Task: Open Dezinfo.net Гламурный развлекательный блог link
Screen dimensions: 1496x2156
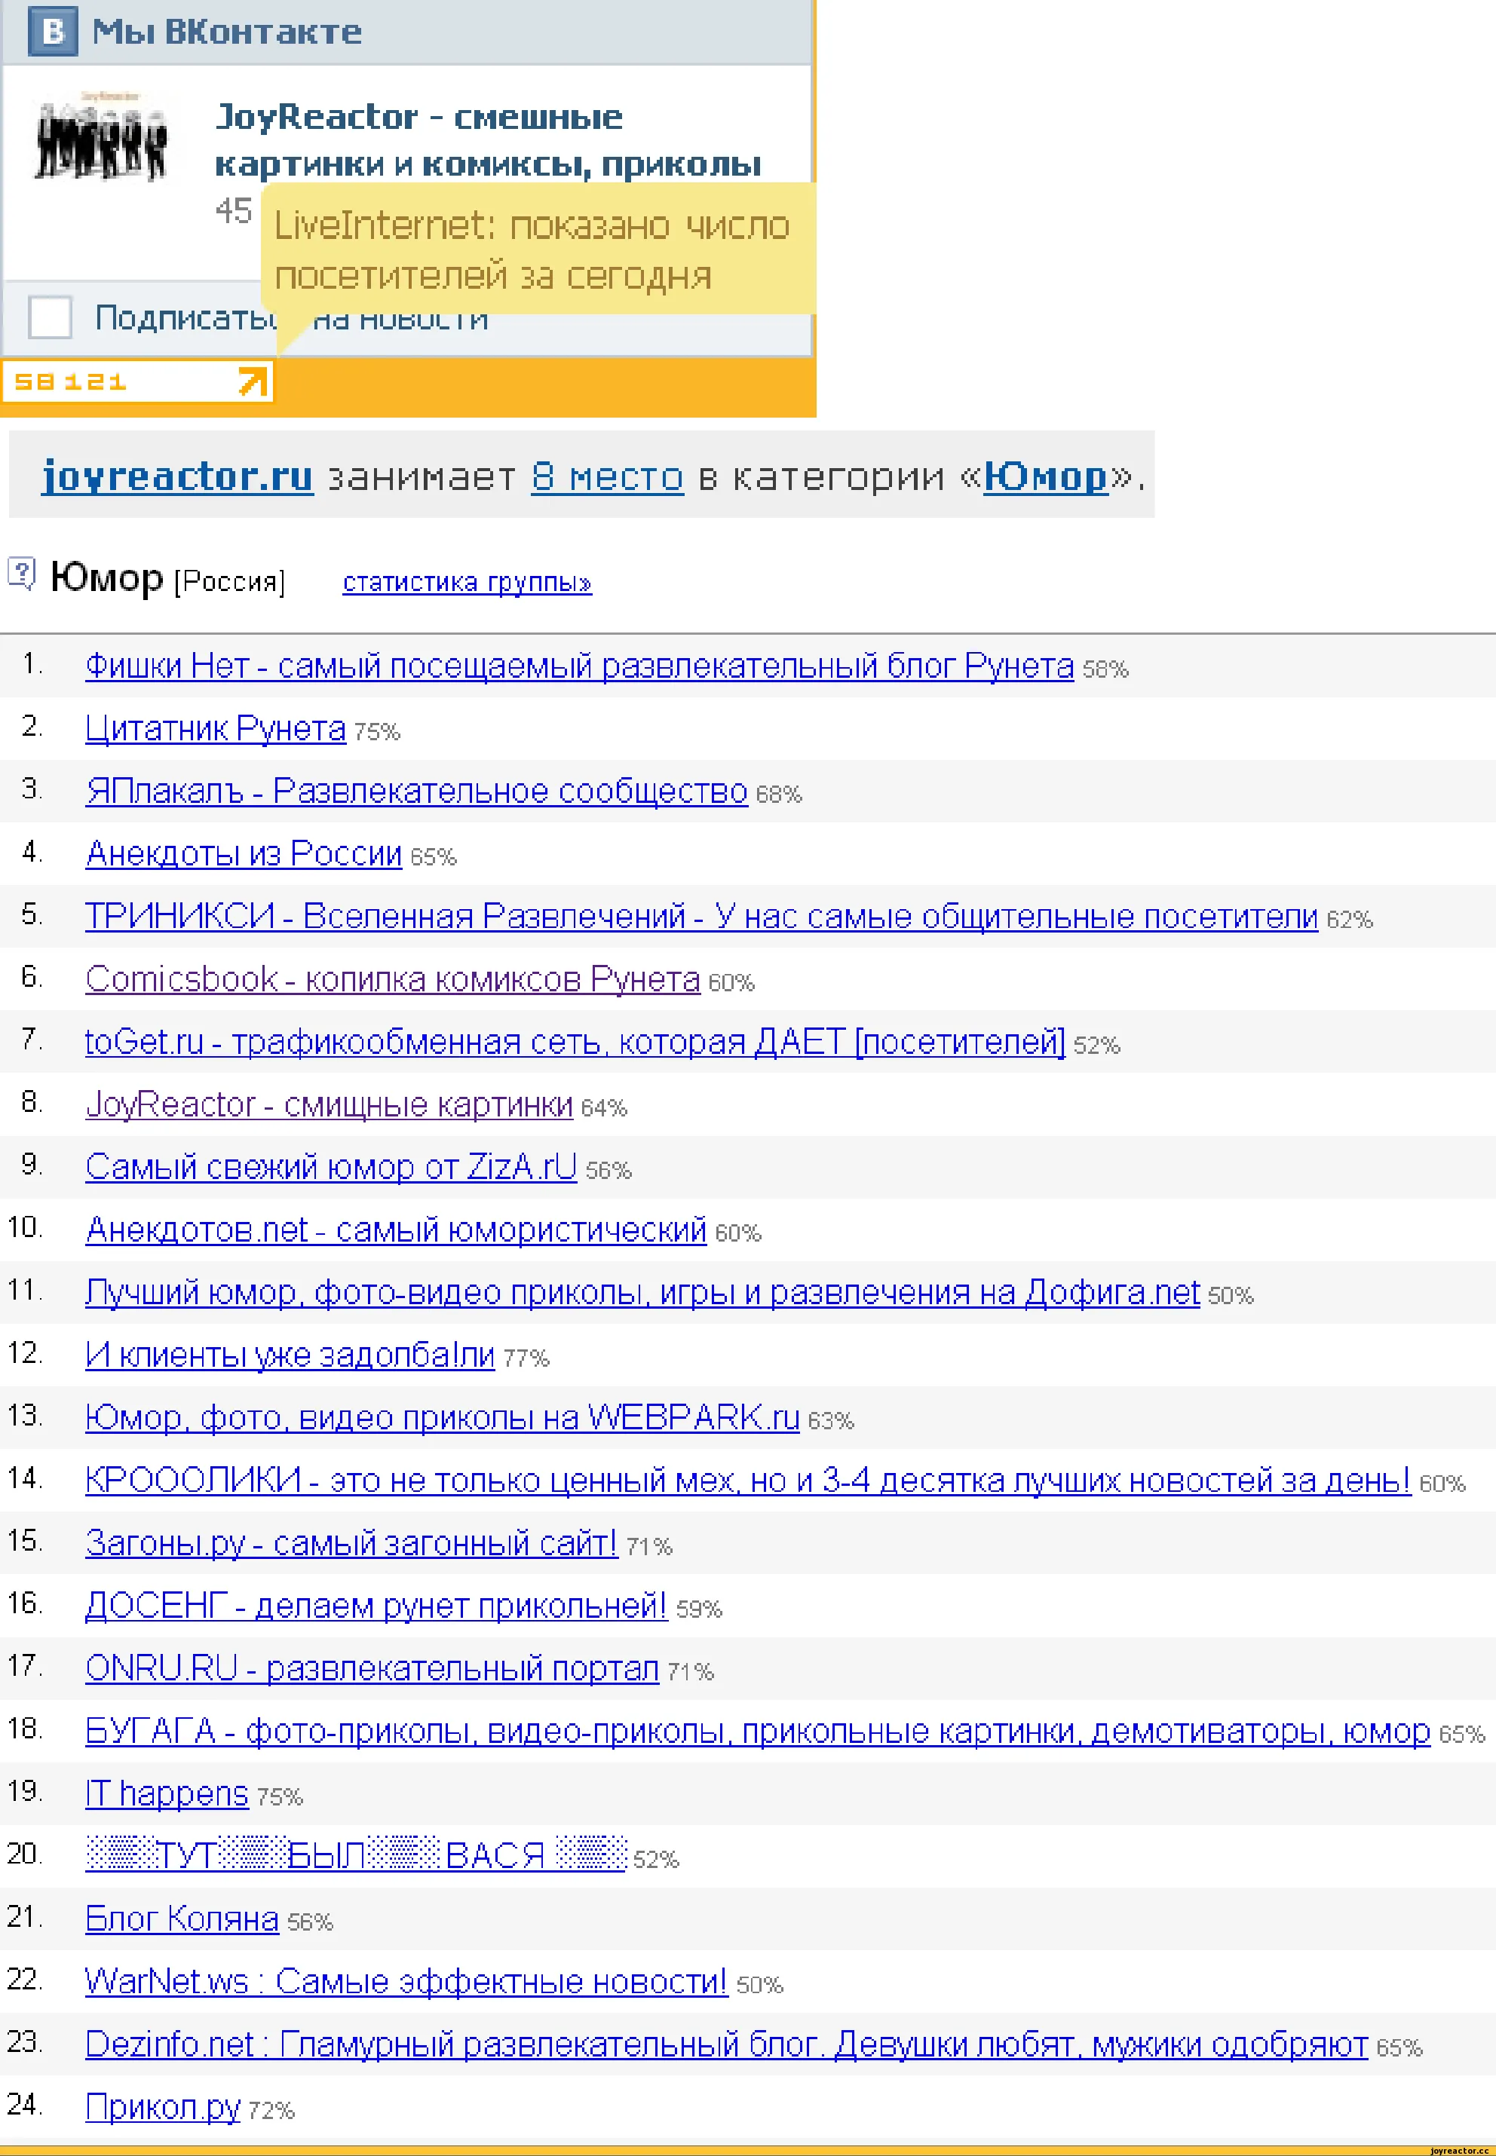Action: (726, 2044)
